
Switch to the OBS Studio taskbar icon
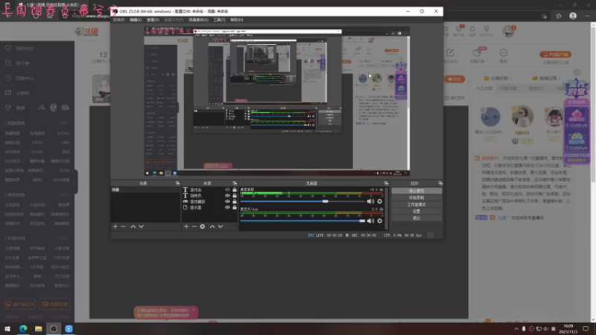coord(54,329)
